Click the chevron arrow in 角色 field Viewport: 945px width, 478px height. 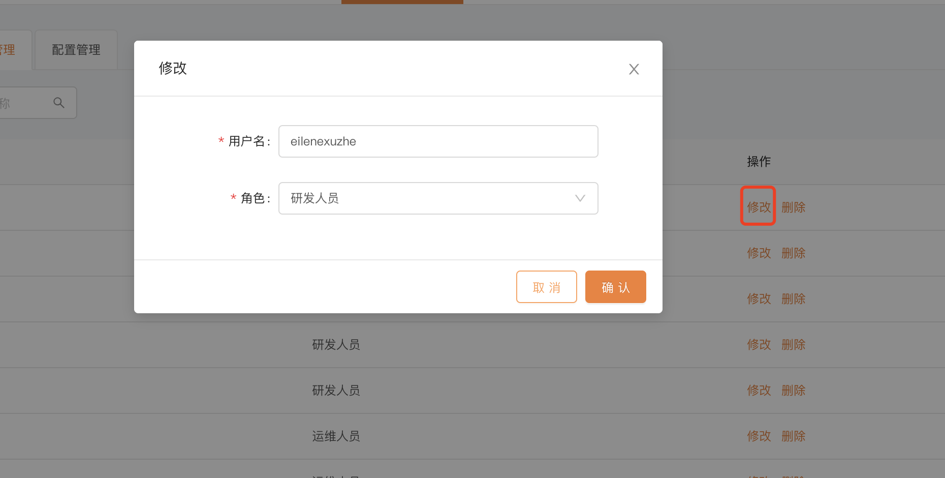point(580,198)
